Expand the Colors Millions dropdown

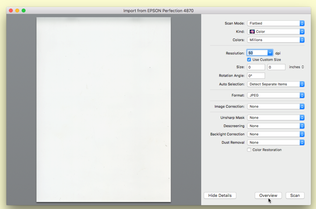click(x=276, y=40)
